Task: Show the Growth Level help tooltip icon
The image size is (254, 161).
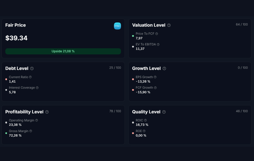Action: pyautogui.click(x=164, y=69)
